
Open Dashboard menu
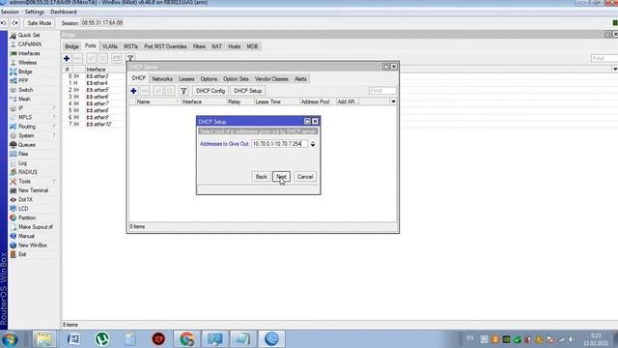tap(64, 12)
